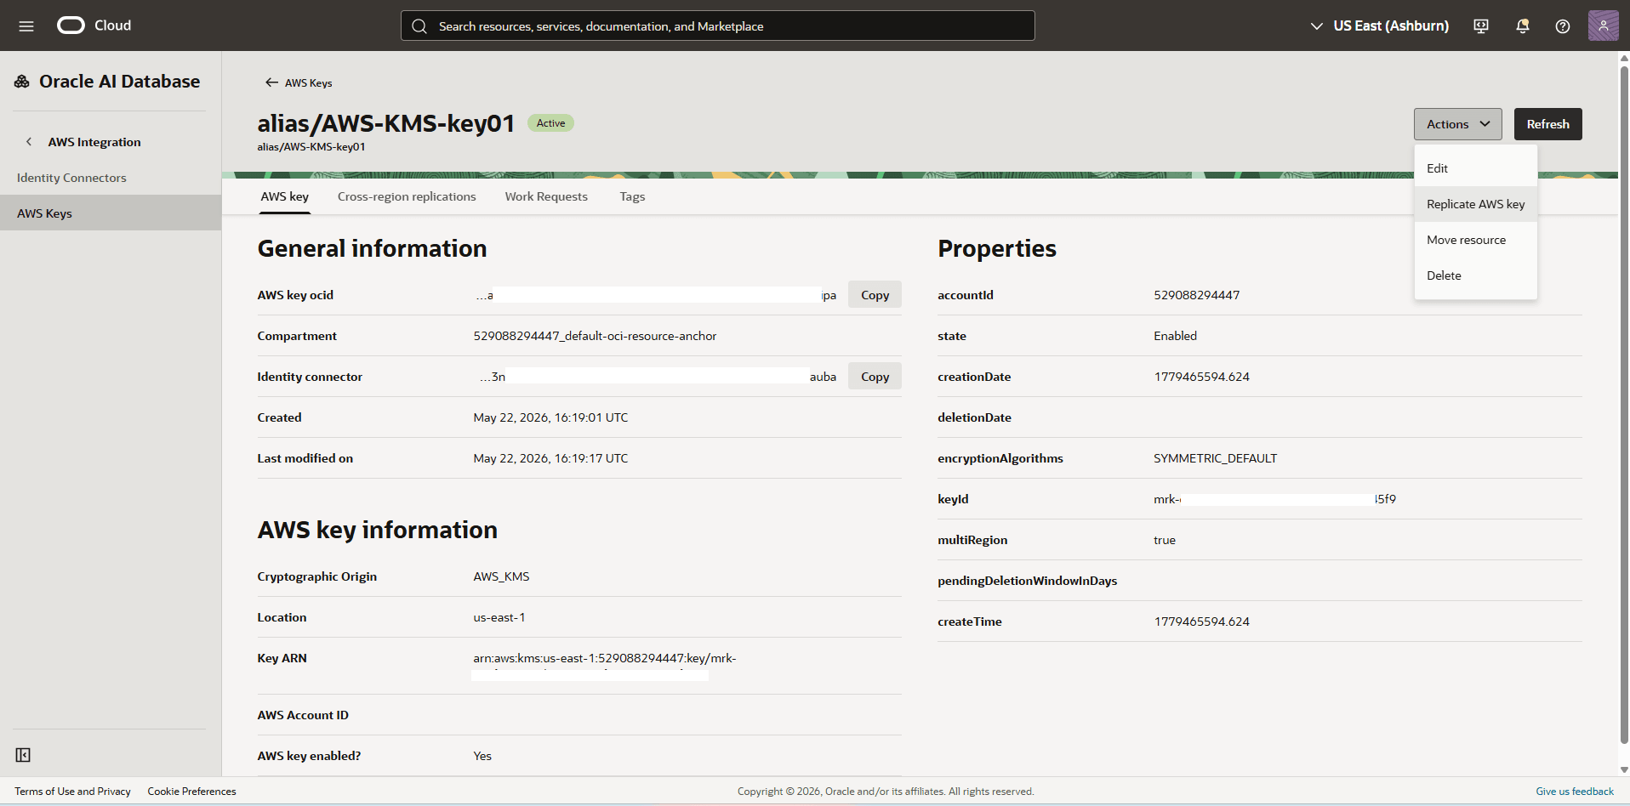Viewport: 1630px width, 806px height.
Task: Click the keyId value starting mrk-
Action: (x=1274, y=499)
